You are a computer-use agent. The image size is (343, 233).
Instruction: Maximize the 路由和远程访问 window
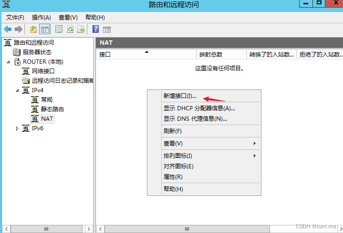point(319,3)
